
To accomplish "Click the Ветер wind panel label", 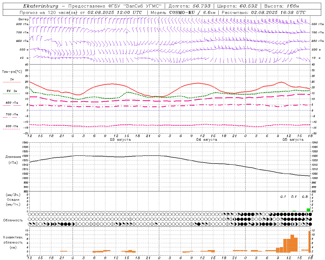I will tap(23, 19).
